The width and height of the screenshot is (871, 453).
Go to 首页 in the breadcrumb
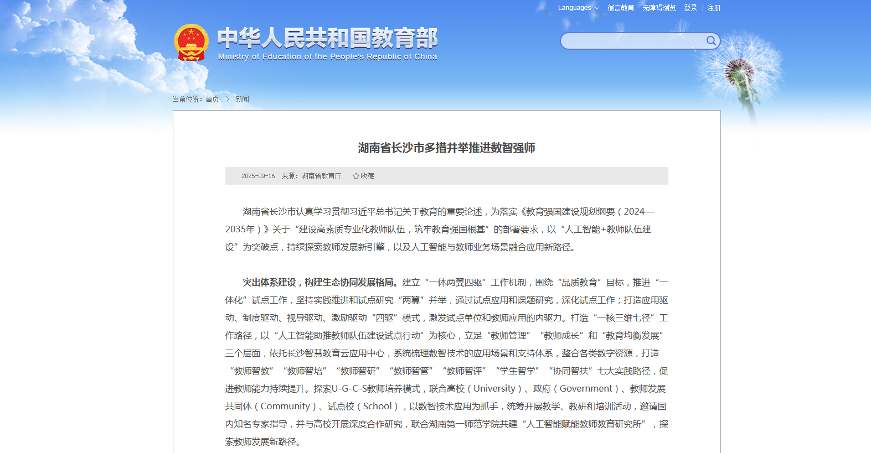[212, 99]
